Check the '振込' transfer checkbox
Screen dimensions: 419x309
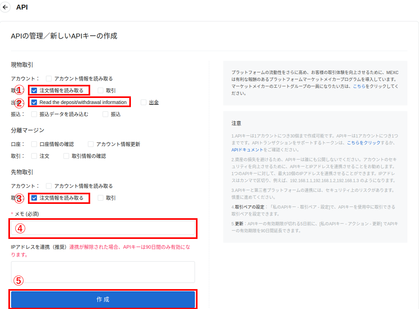coord(106,114)
